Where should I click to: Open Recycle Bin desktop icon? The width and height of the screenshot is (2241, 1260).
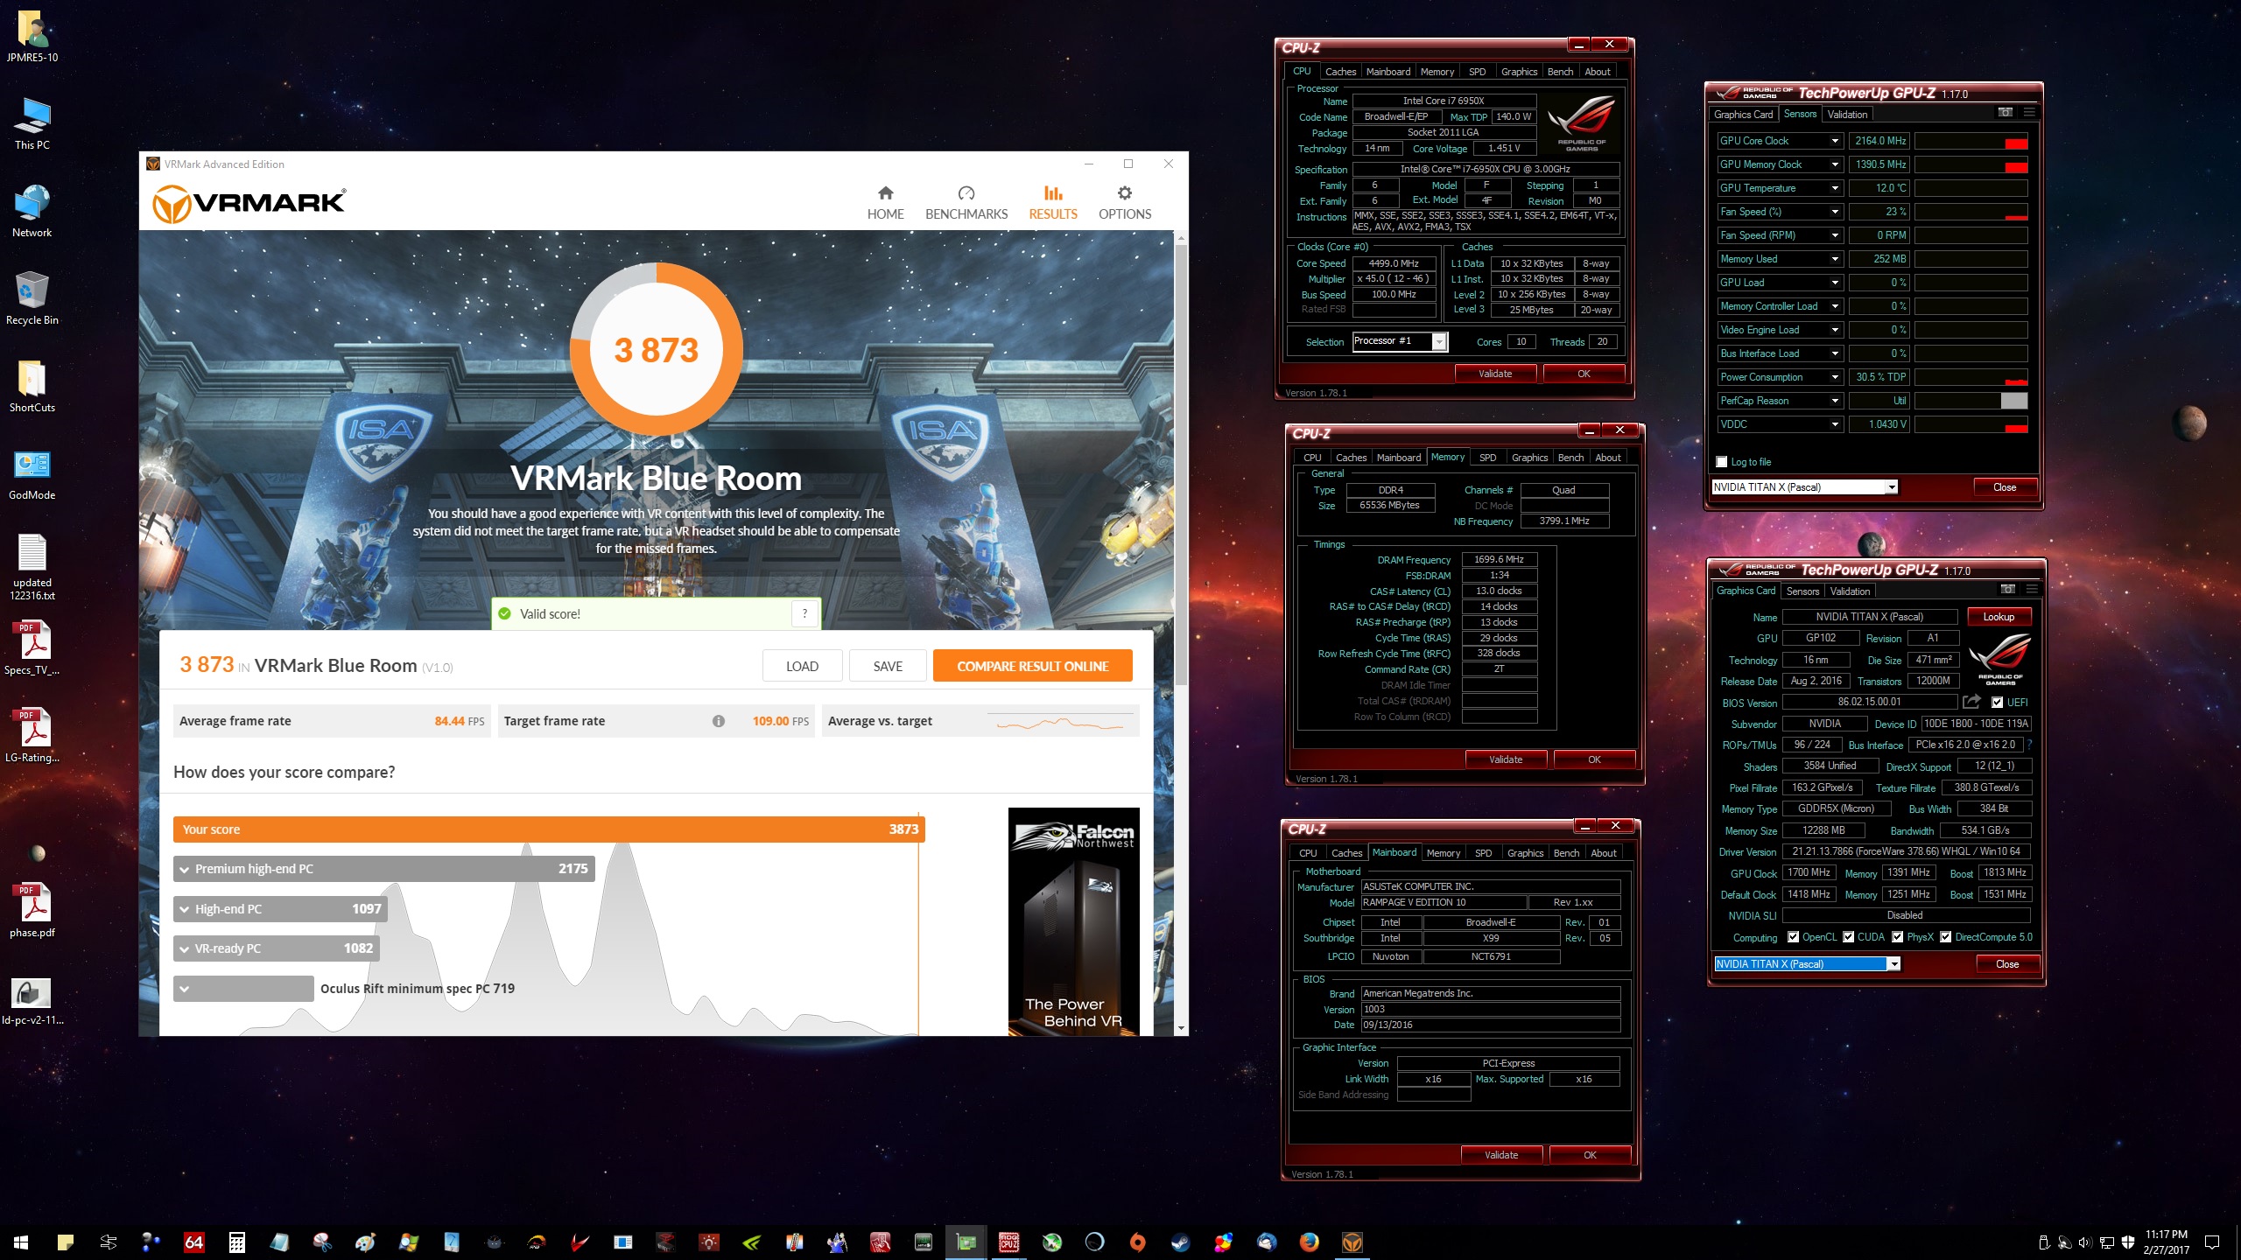point(32,298)
